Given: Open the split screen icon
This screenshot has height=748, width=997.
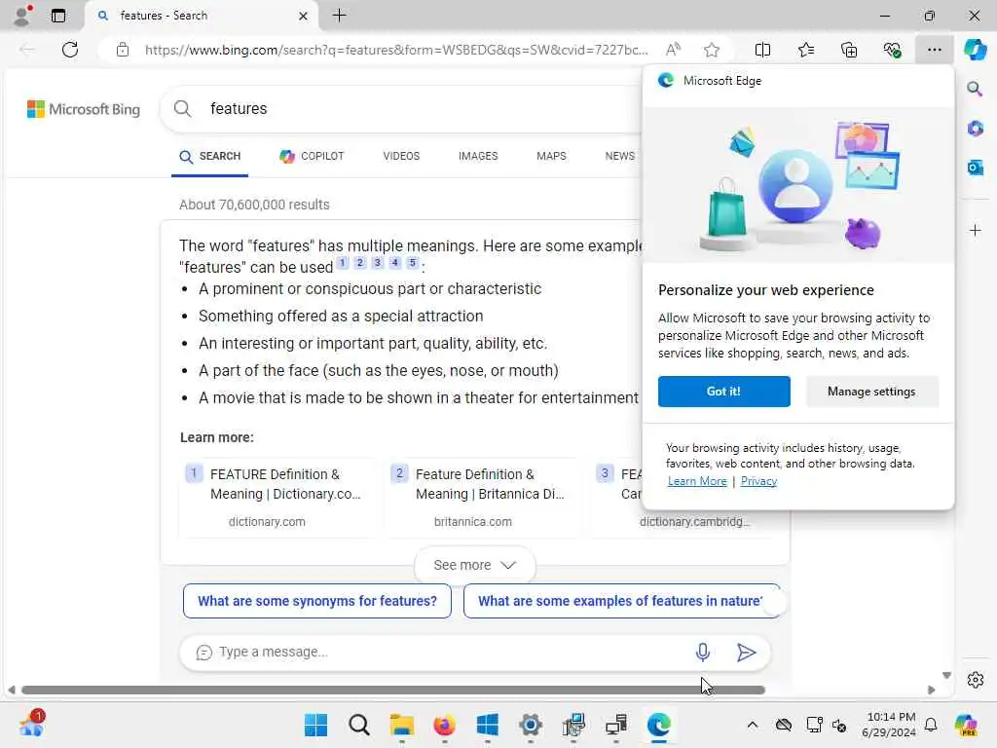Looking at the screenshot, I should (762, 50).
